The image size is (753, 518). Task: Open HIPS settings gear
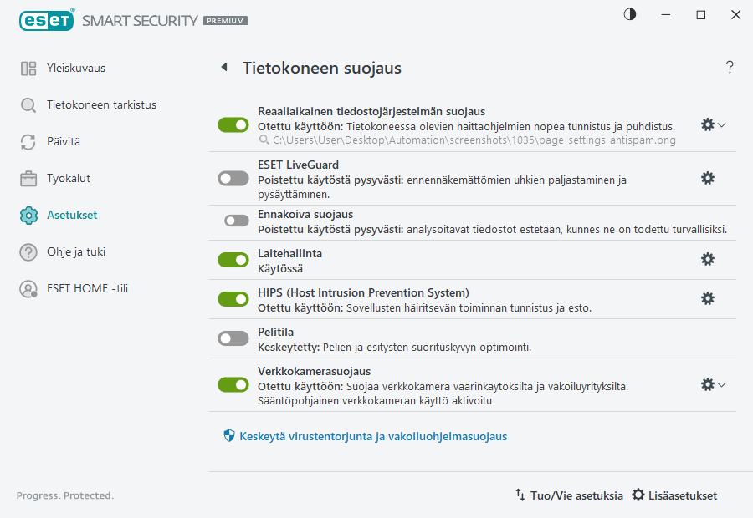pos(708,298)
